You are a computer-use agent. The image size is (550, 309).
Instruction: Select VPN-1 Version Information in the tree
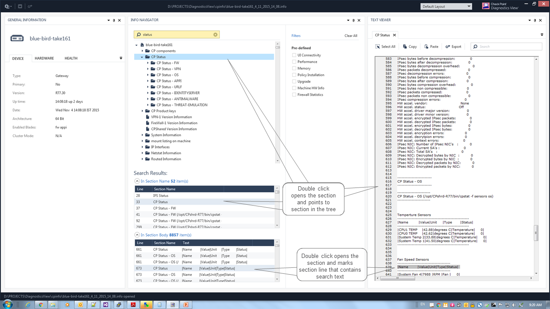click(171, 117)
